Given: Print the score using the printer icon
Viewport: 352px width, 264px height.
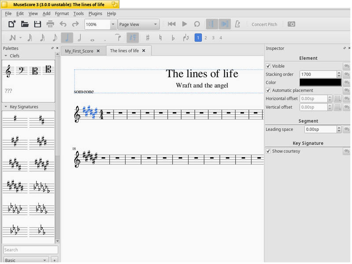Looking at the screenshot, I should point(50,24).
